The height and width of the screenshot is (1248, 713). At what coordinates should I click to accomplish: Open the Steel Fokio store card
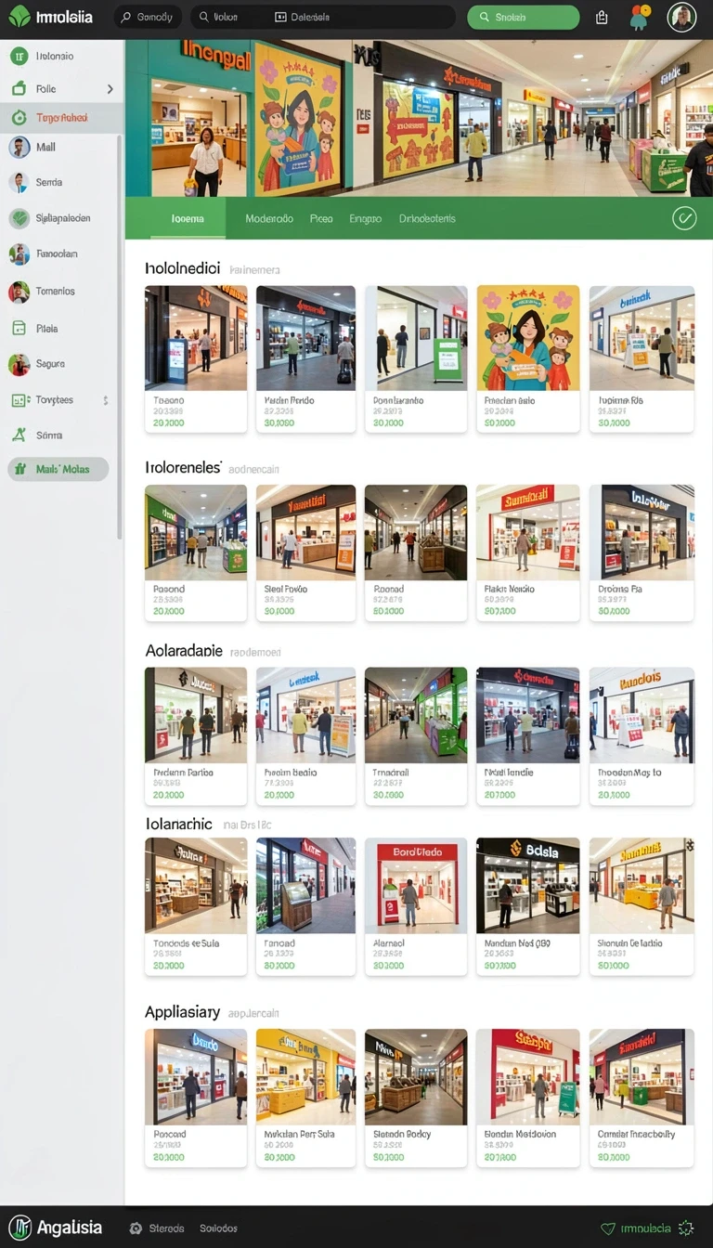coord(305,552)
